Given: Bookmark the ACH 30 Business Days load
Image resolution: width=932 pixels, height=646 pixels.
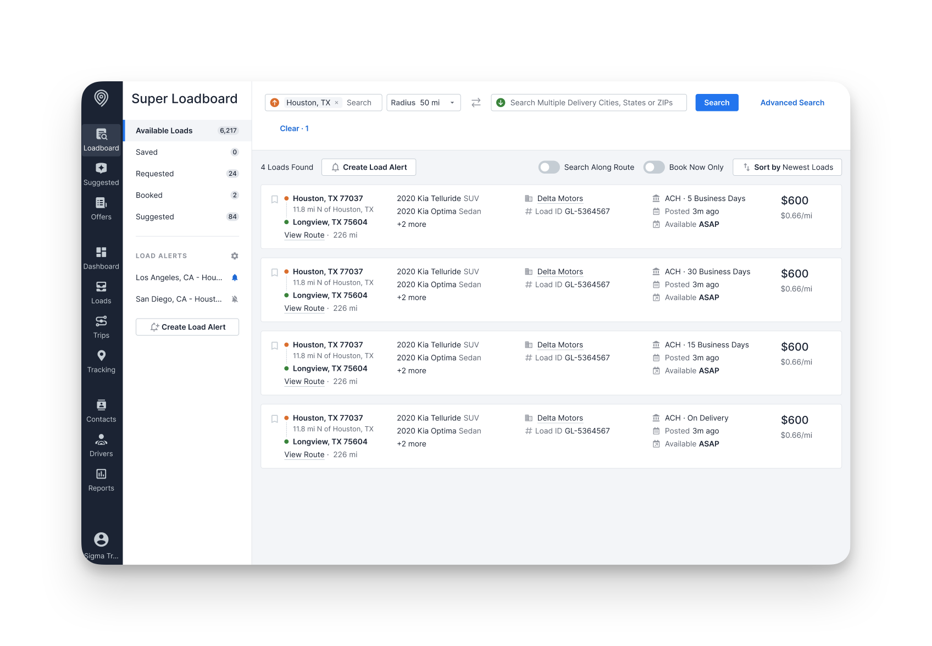Looking at the screenshot, I should coord(275,272).
